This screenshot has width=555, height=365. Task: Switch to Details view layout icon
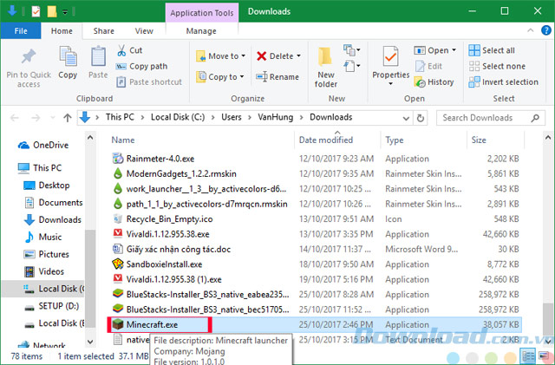pos(528,355)
